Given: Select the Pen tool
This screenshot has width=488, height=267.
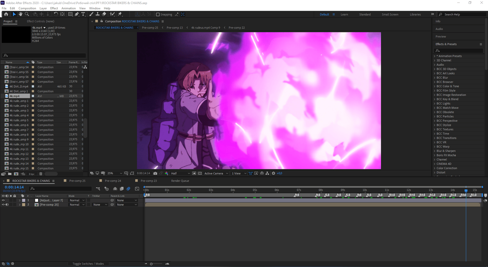Looking at the screenshot, I should [77, 14].
